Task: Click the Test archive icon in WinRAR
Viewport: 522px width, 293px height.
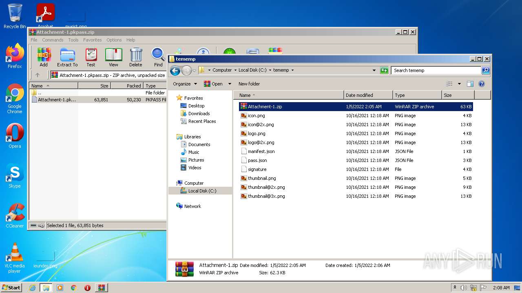Action: click(91, 57)
